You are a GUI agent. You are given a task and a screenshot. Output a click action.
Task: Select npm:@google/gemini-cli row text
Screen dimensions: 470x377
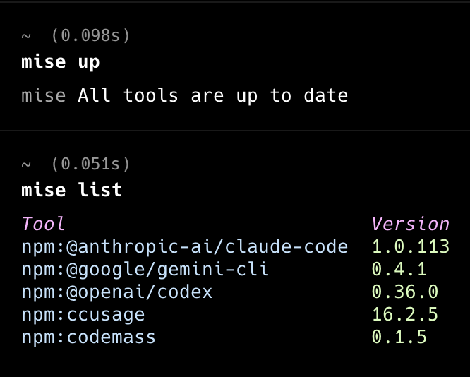[145, 269]
